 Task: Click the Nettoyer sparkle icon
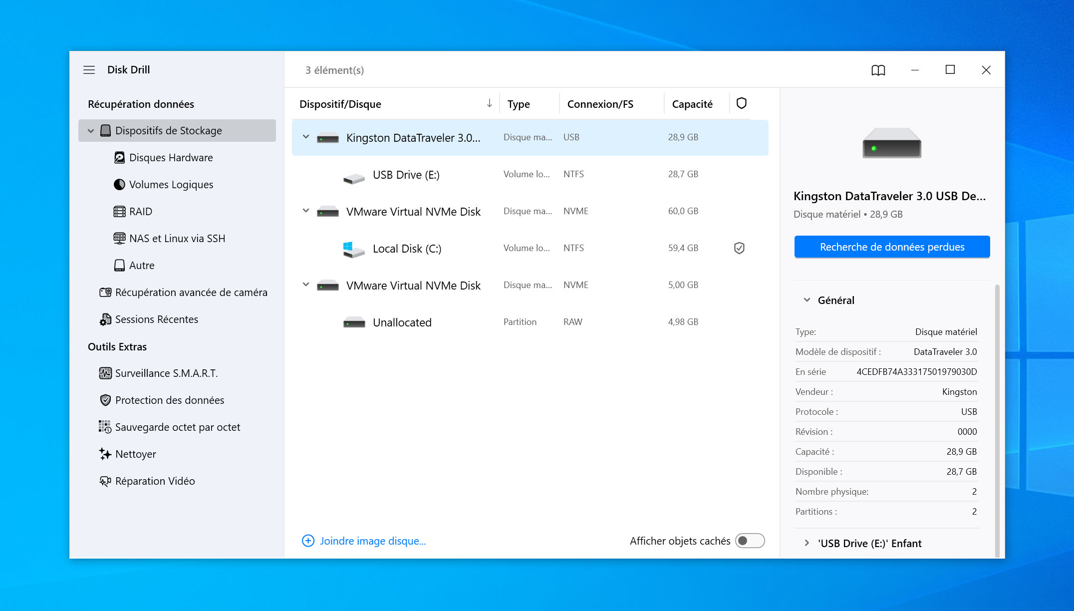click(105, 454)
